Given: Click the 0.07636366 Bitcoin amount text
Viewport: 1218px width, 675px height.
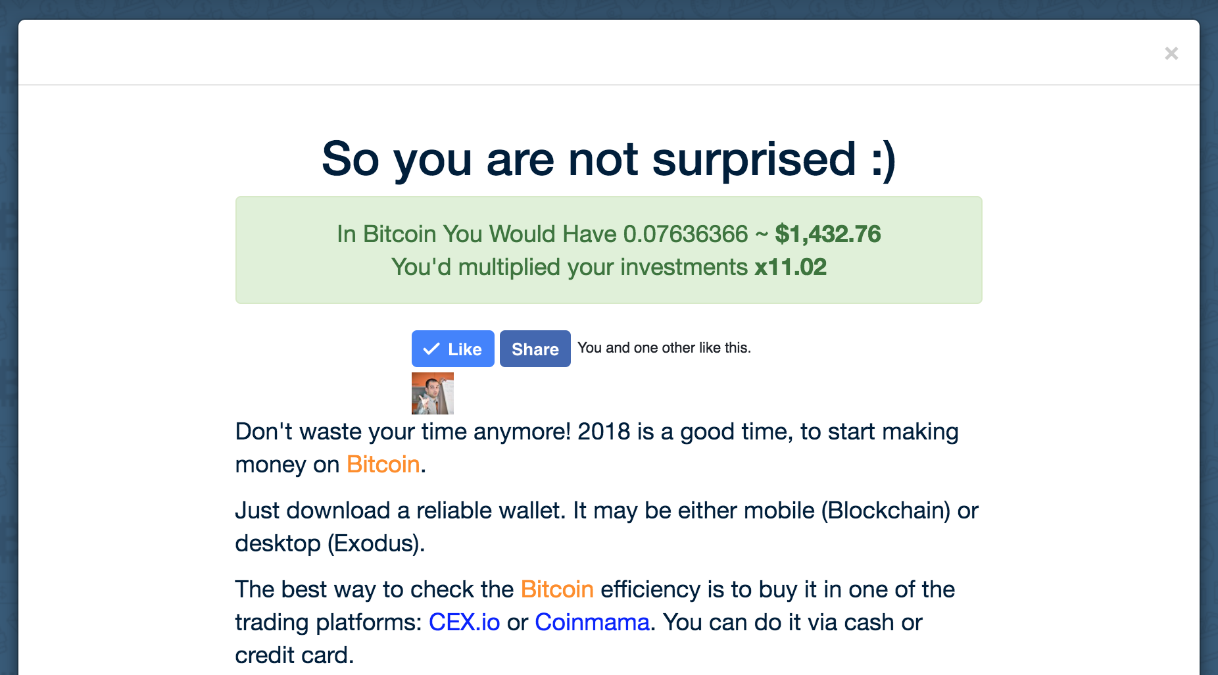Looking at the screenshot, I should point(686,234).
